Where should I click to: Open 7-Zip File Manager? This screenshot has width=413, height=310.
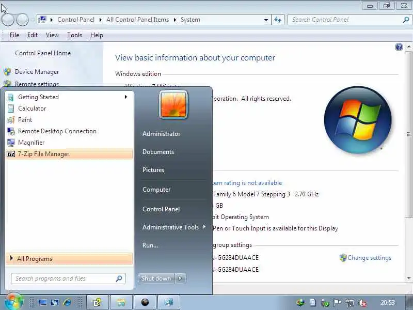click(x=69, y=154)
